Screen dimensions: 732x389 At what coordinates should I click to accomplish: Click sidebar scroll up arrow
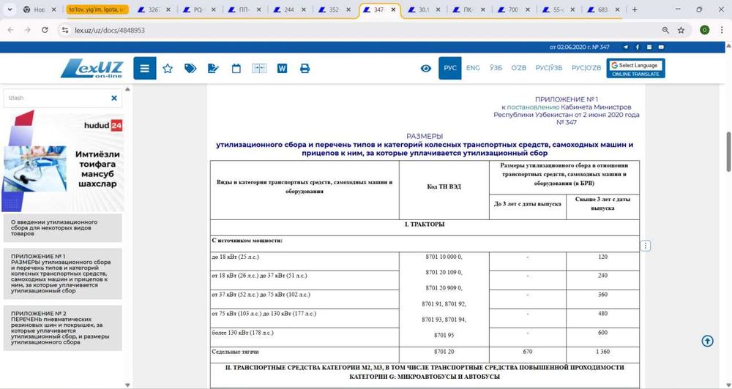tap(128, 89)
